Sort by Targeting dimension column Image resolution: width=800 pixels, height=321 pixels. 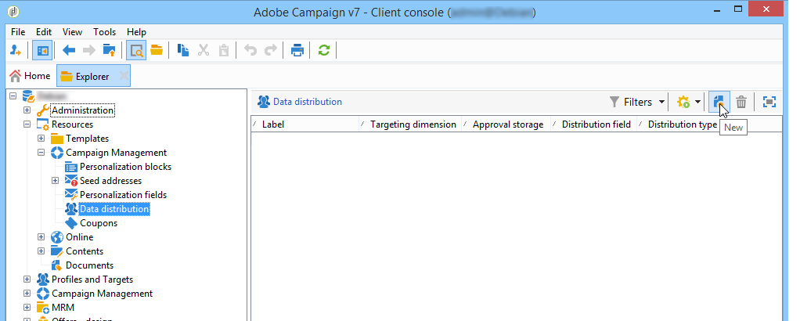(x=411, y=124)
